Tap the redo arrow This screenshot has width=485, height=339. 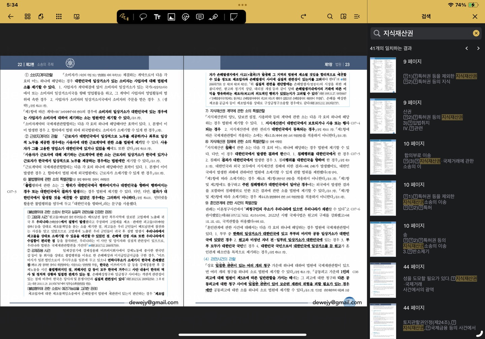click(303, 17)
